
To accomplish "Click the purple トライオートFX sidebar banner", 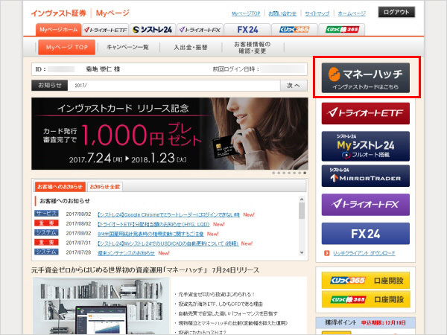I will pos(366,205).
